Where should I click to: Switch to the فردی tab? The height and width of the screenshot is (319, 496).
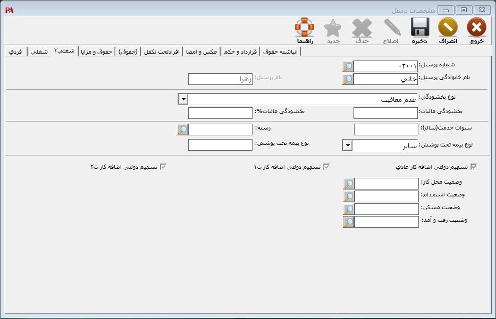pos(15,51)
